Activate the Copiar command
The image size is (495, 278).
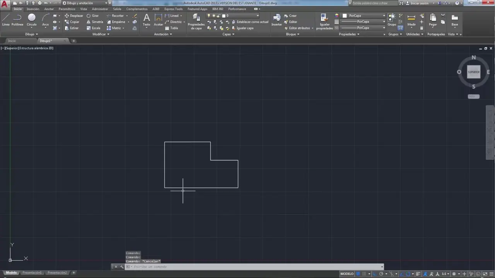click(x=72, y=22)
